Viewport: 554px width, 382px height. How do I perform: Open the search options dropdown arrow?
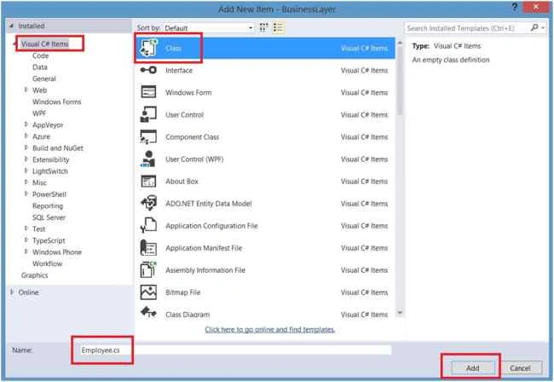(x=543, y=27)
